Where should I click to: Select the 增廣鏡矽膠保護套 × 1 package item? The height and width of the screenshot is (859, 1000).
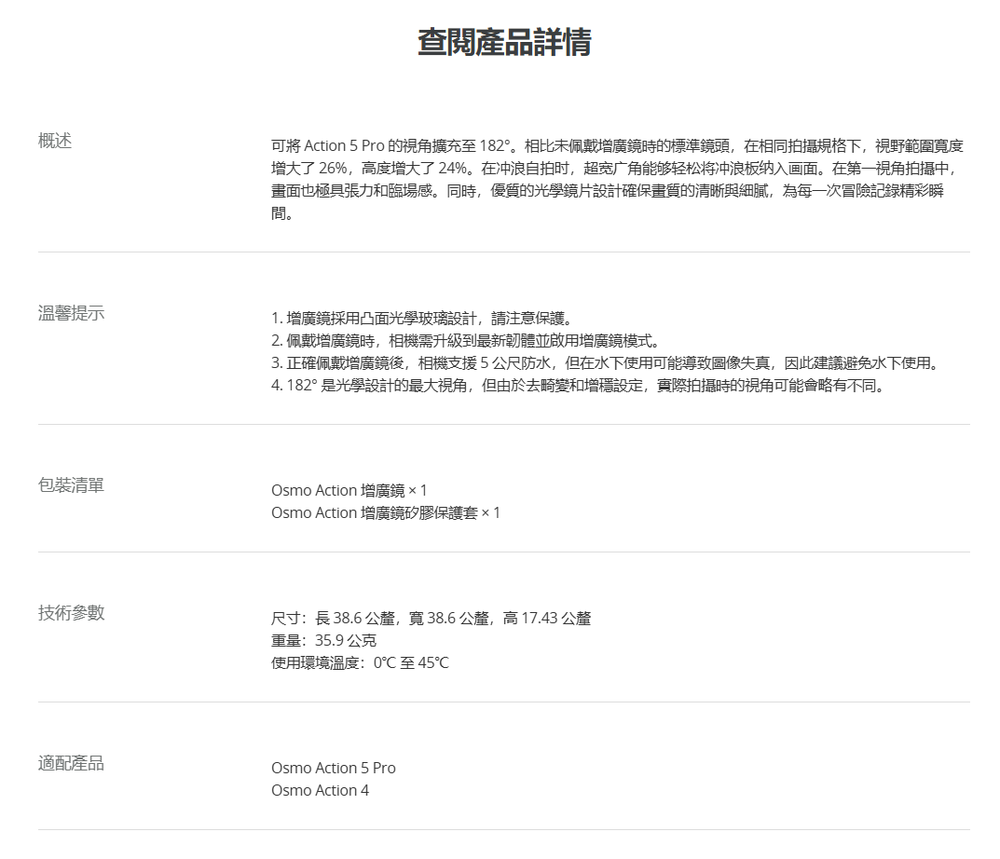pos(386,513)
